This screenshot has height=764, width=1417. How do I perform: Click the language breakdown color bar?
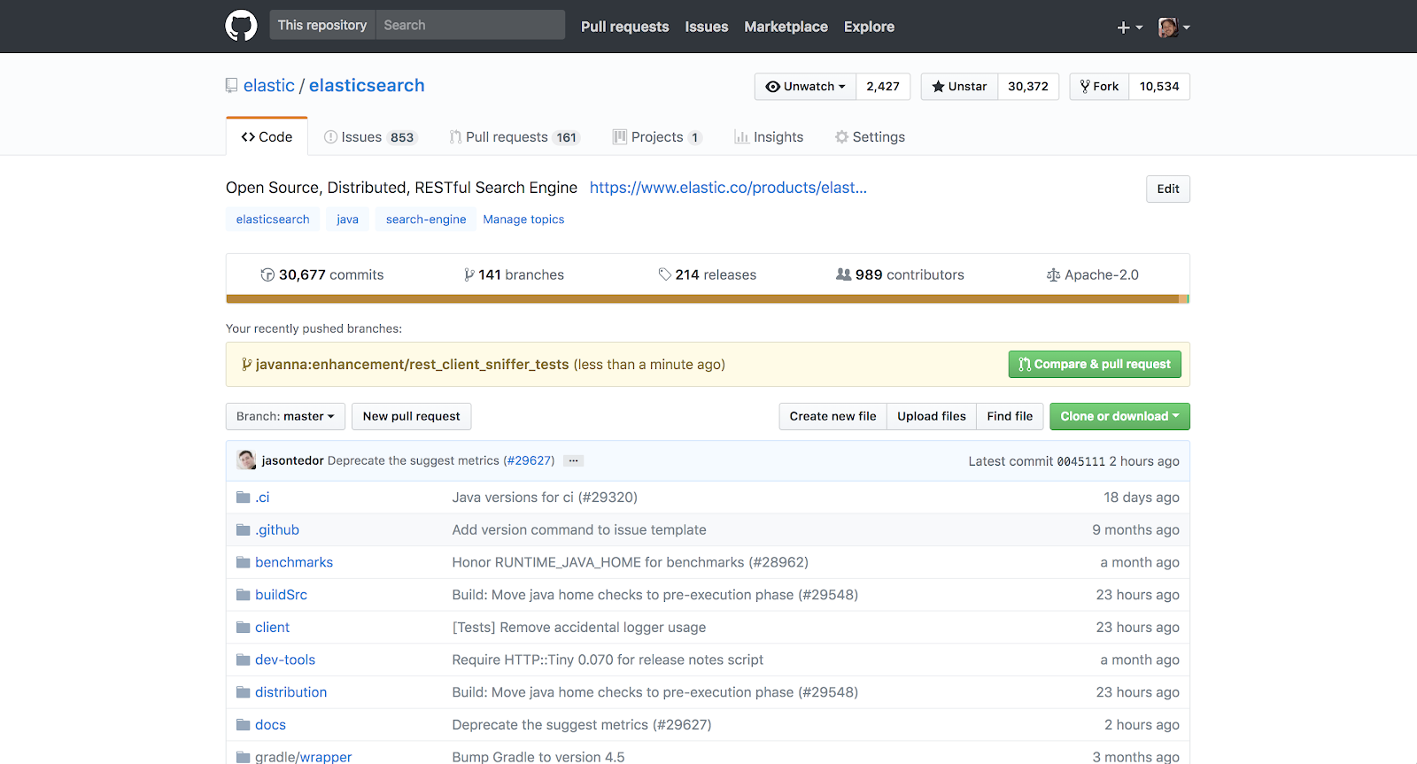(x=708, y=299)
